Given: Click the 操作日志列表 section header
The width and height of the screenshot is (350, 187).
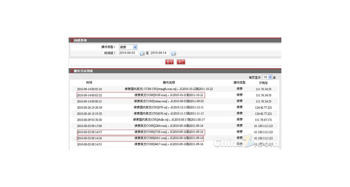Looking at the screenshot, I should coord(83,71).
